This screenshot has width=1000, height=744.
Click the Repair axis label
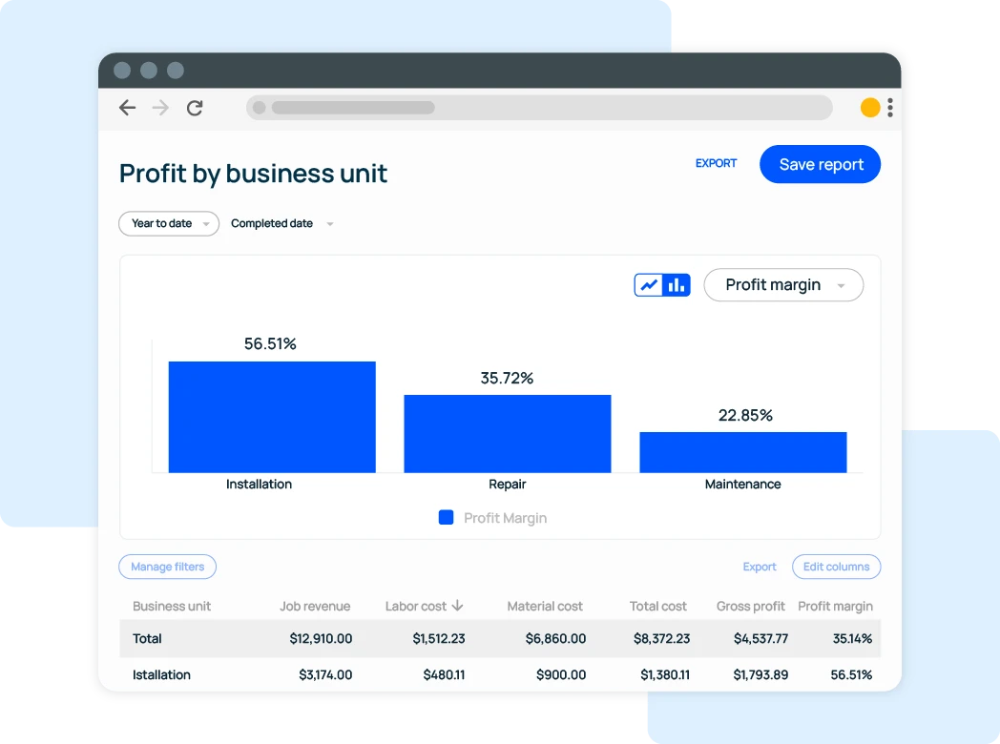[x=507, y=484]
